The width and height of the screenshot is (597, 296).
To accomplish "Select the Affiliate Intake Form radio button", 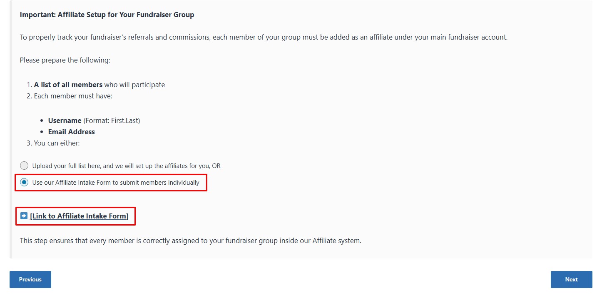I will tap(24, 183).
